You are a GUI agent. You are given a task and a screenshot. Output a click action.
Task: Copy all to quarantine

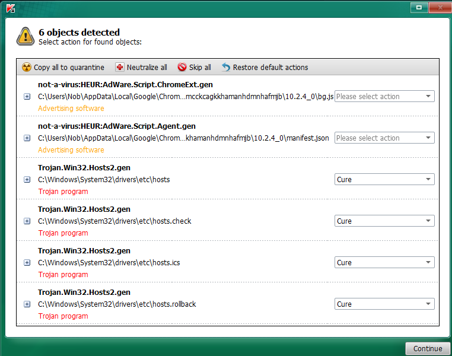[63, 67]
